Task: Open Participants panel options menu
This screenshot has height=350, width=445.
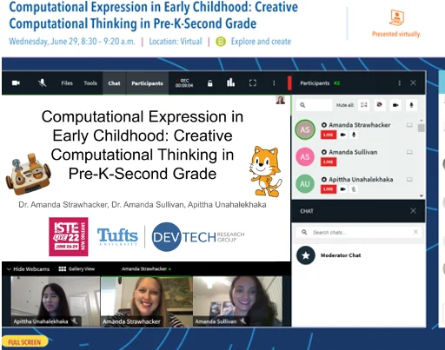Action: click(x=400, y=83)
